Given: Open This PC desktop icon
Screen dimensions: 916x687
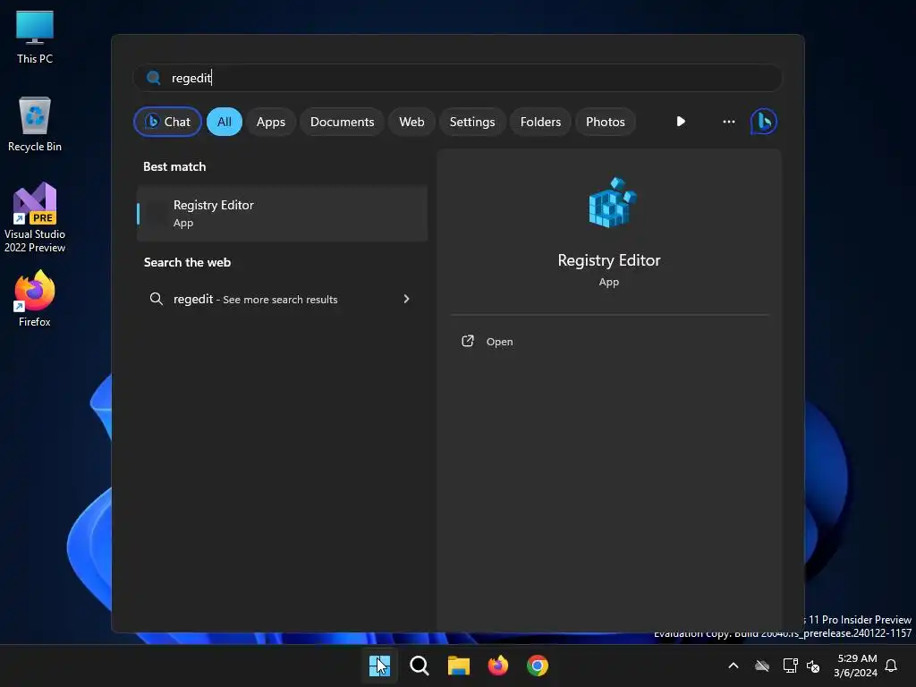Looking at the screenshot, I should tap(35, 38).
